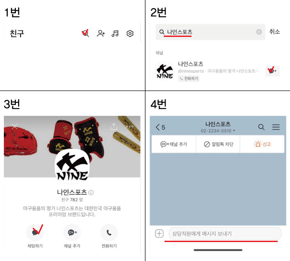The image size is (290, 261).
Task: Search within the 나인스포츠 chat room
Action: [x=261, y=127]
